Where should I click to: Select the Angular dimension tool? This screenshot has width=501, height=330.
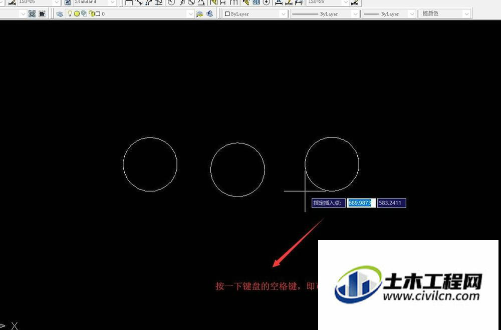201,2
